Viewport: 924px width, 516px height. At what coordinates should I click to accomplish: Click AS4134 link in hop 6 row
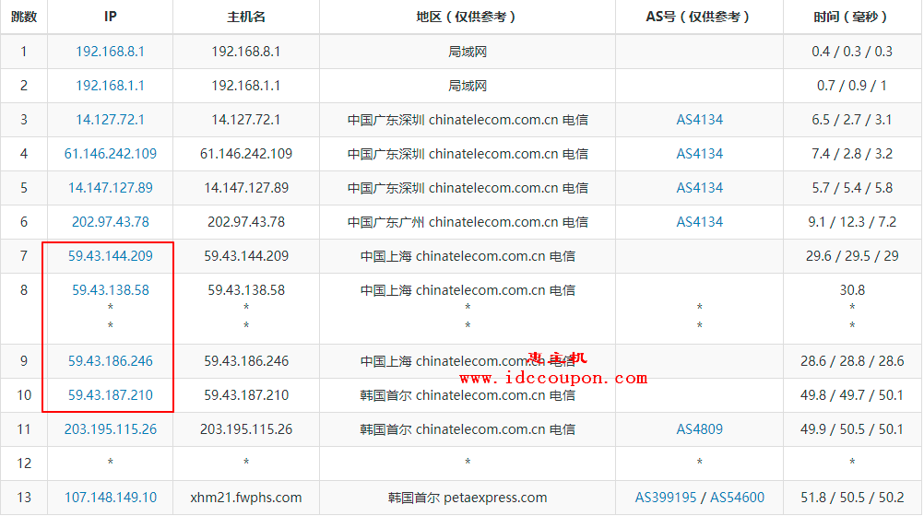coord(699,222)
